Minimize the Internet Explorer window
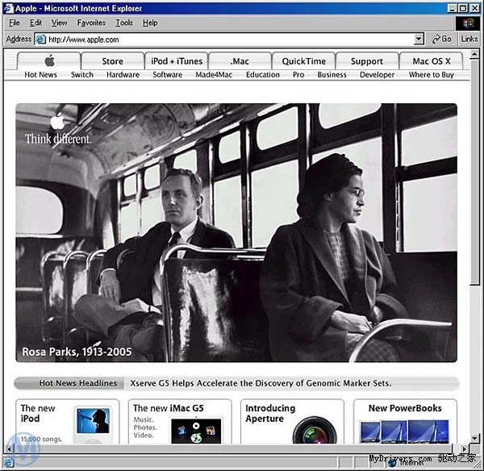Viewport: 484px width, 471px height. [452, 8]
